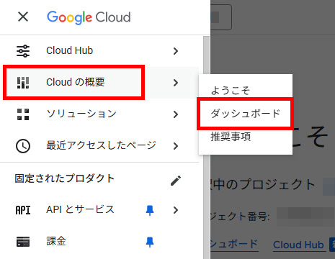Open the Cloud Hub menu item

99,51
